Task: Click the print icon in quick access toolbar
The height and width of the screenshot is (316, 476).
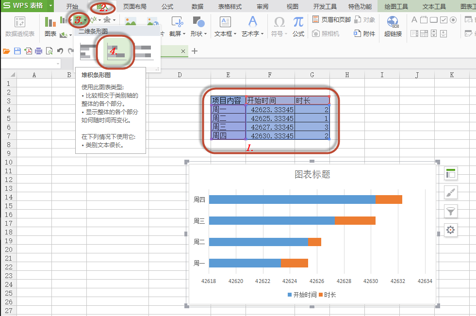Action: click(x=38, y=51)
